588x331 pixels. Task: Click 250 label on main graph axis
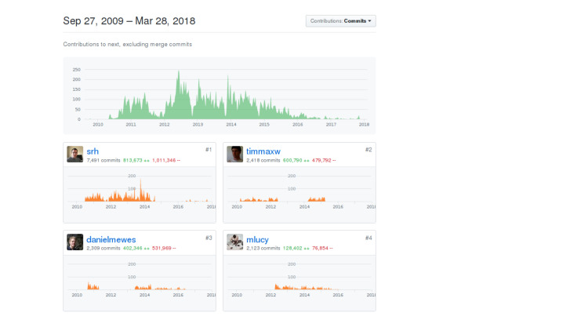(x=77, y=70)
